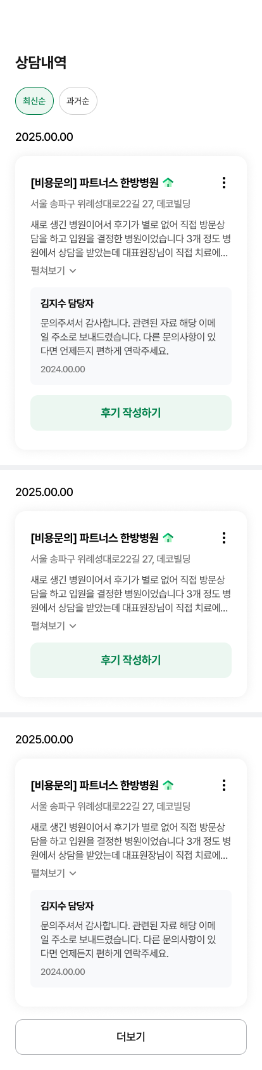262x1070 pixels.
Task: Open second card title [비용문의] 파트너스 한방병원
Action: [94, 538]
